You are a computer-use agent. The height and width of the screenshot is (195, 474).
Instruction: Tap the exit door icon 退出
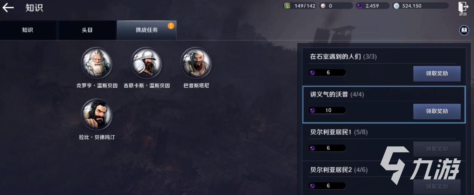pos(463,9)
